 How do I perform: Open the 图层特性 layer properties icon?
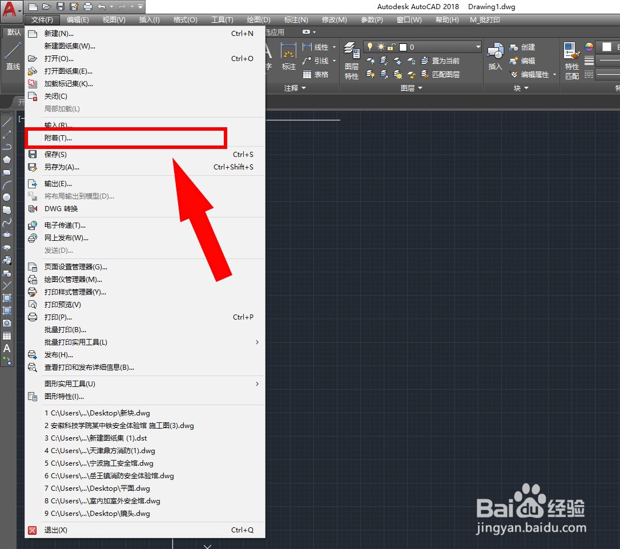(x=352, y=61)
